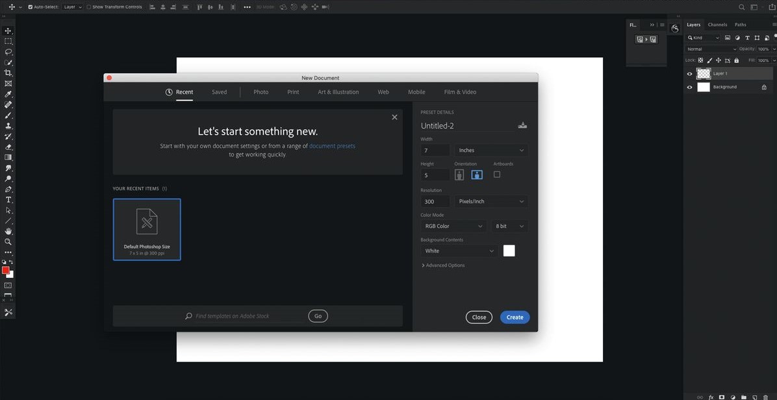The image size is (777, 400).
Task: Toggle Quick Mask mode icon
Action: tap(8, 286)
